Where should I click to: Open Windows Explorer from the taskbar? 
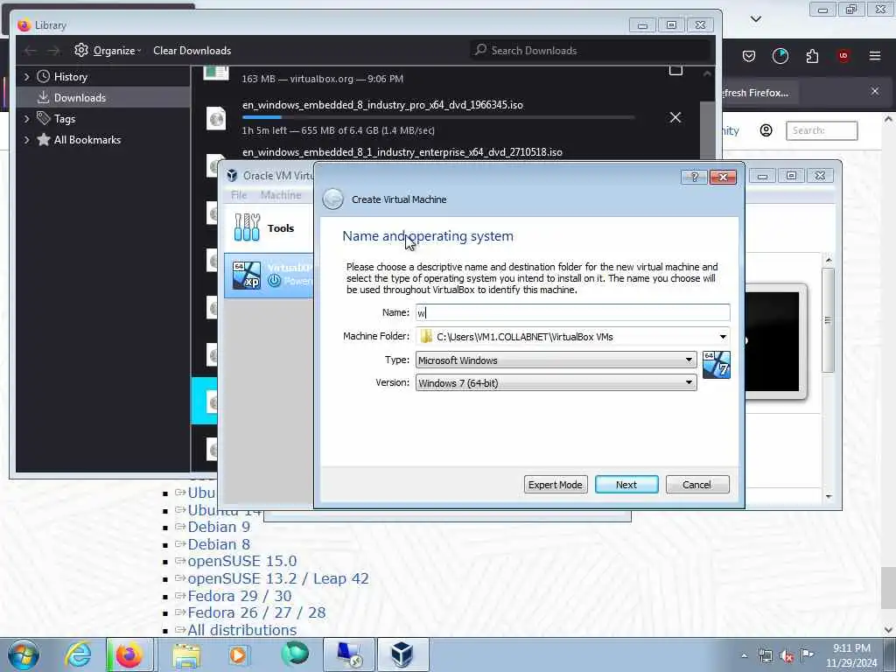(x=186, y=654)
